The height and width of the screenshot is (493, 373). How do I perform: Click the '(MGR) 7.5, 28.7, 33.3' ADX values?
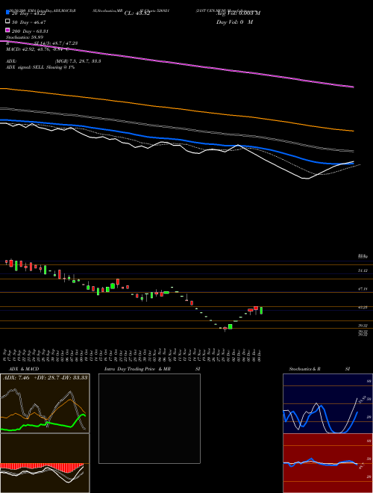point(78,61)
